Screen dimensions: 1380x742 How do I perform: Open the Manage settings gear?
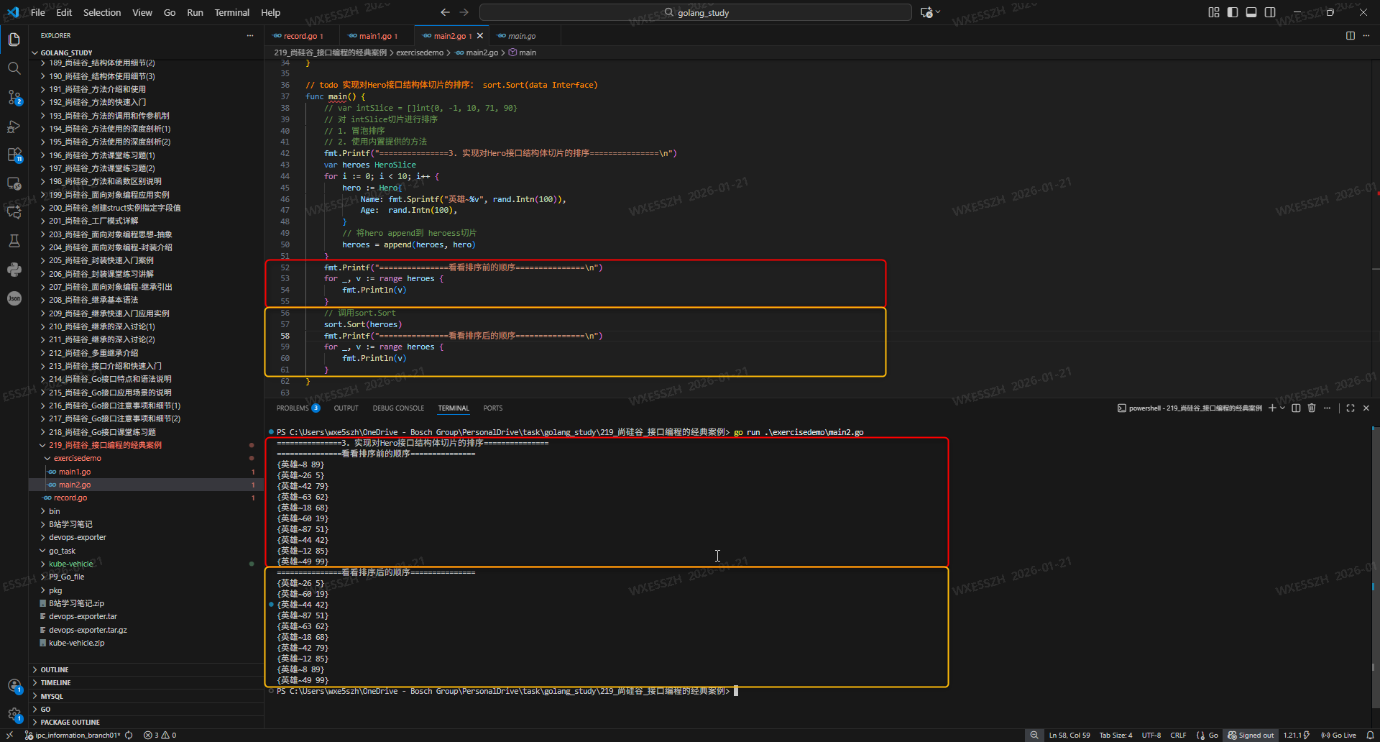tap(14, 715)
